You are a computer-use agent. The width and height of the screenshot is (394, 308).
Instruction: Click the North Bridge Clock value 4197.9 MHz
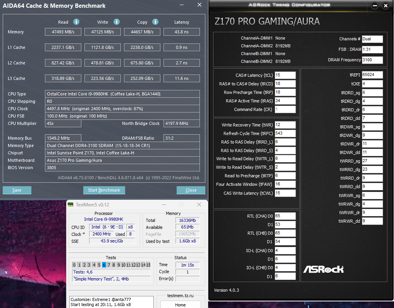(182, 124)
